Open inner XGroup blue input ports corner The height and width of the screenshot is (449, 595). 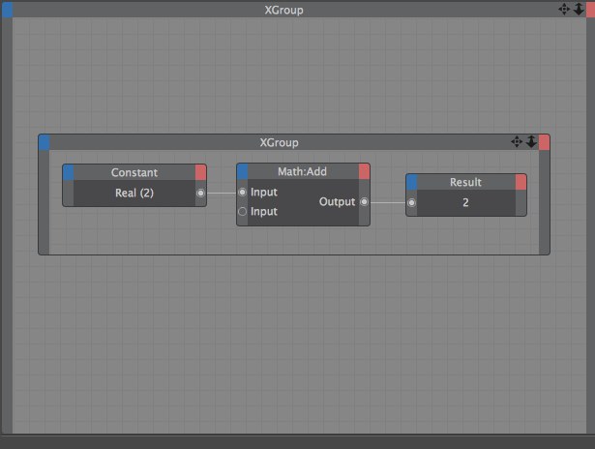[x=44, y=142]
